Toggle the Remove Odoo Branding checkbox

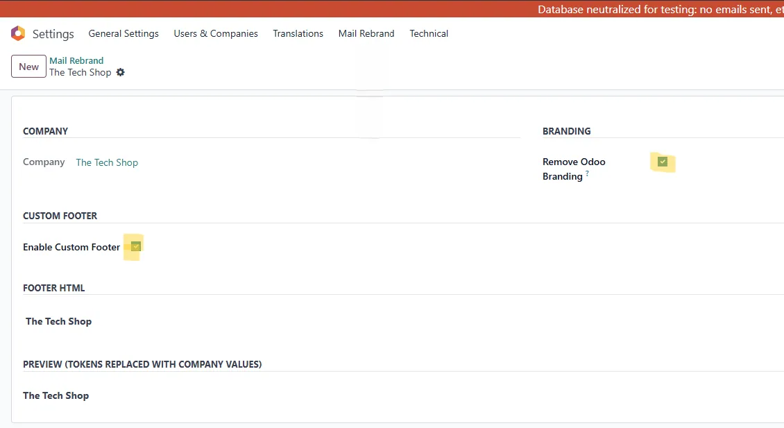tap(663, 162)
